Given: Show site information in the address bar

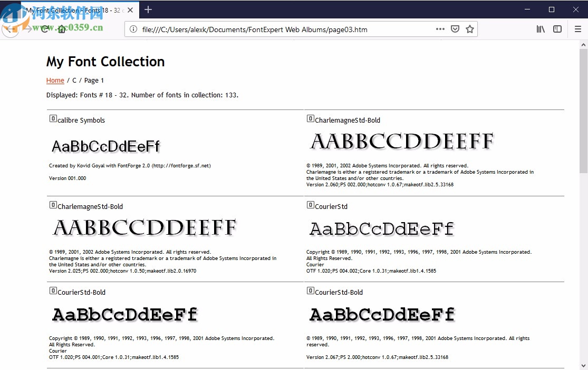Looking at the screenshot, I should point(133,29).
